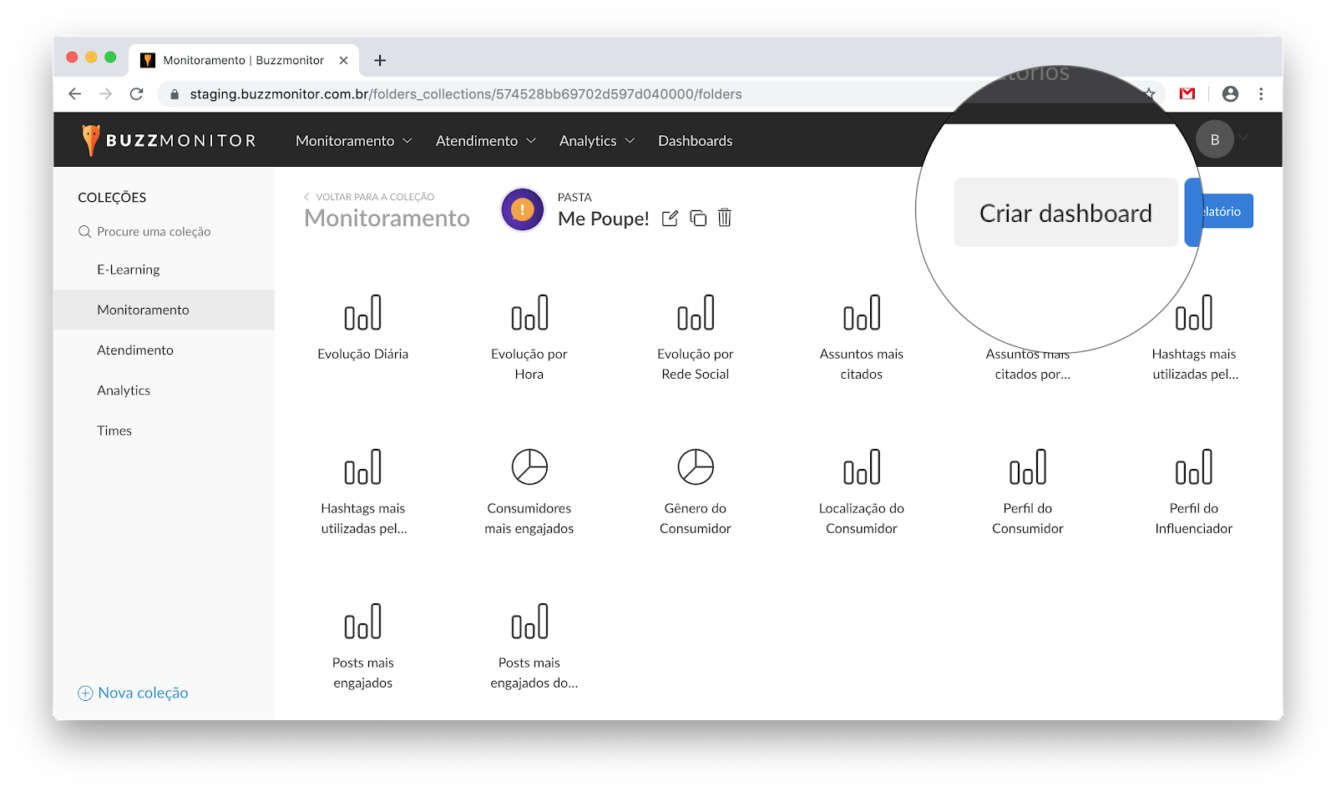This screenshot has width=1336, height=791.
Task: Delete folder using the trash icon
Action: pyautogui.click(x=725, y=218)
